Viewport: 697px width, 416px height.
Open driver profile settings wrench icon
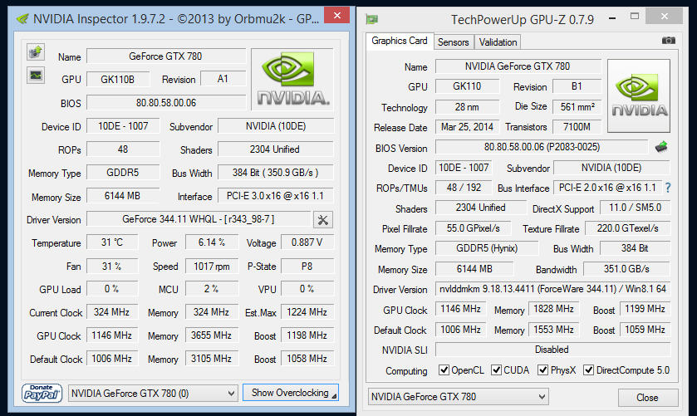[x=323, y=219]
